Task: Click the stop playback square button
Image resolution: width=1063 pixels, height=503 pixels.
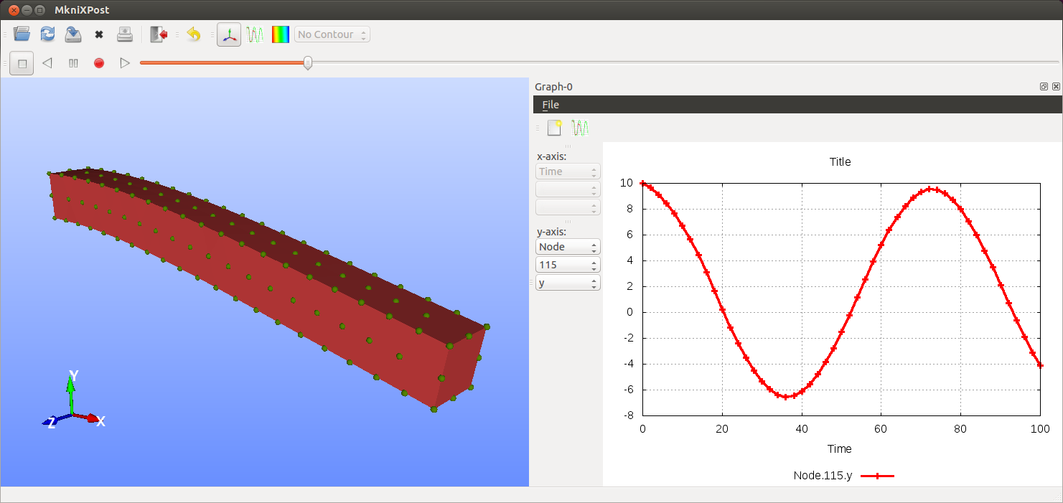Action: pos(22,63)
